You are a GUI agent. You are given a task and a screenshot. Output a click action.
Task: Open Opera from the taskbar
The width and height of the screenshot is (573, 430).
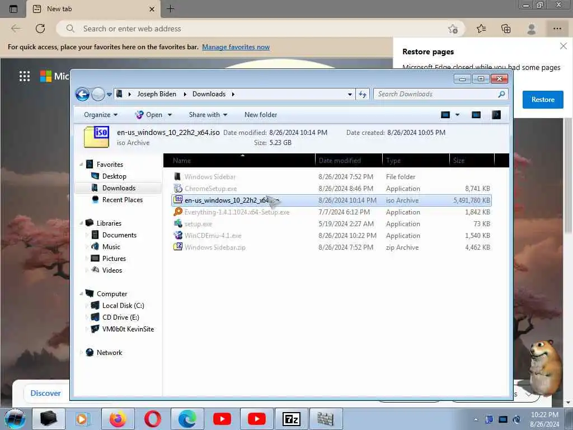click(x=152, y=419)
